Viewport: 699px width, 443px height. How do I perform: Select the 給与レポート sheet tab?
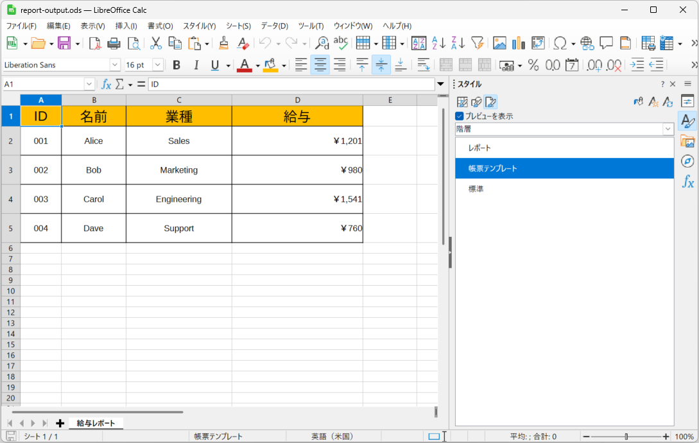coord(96,423)
